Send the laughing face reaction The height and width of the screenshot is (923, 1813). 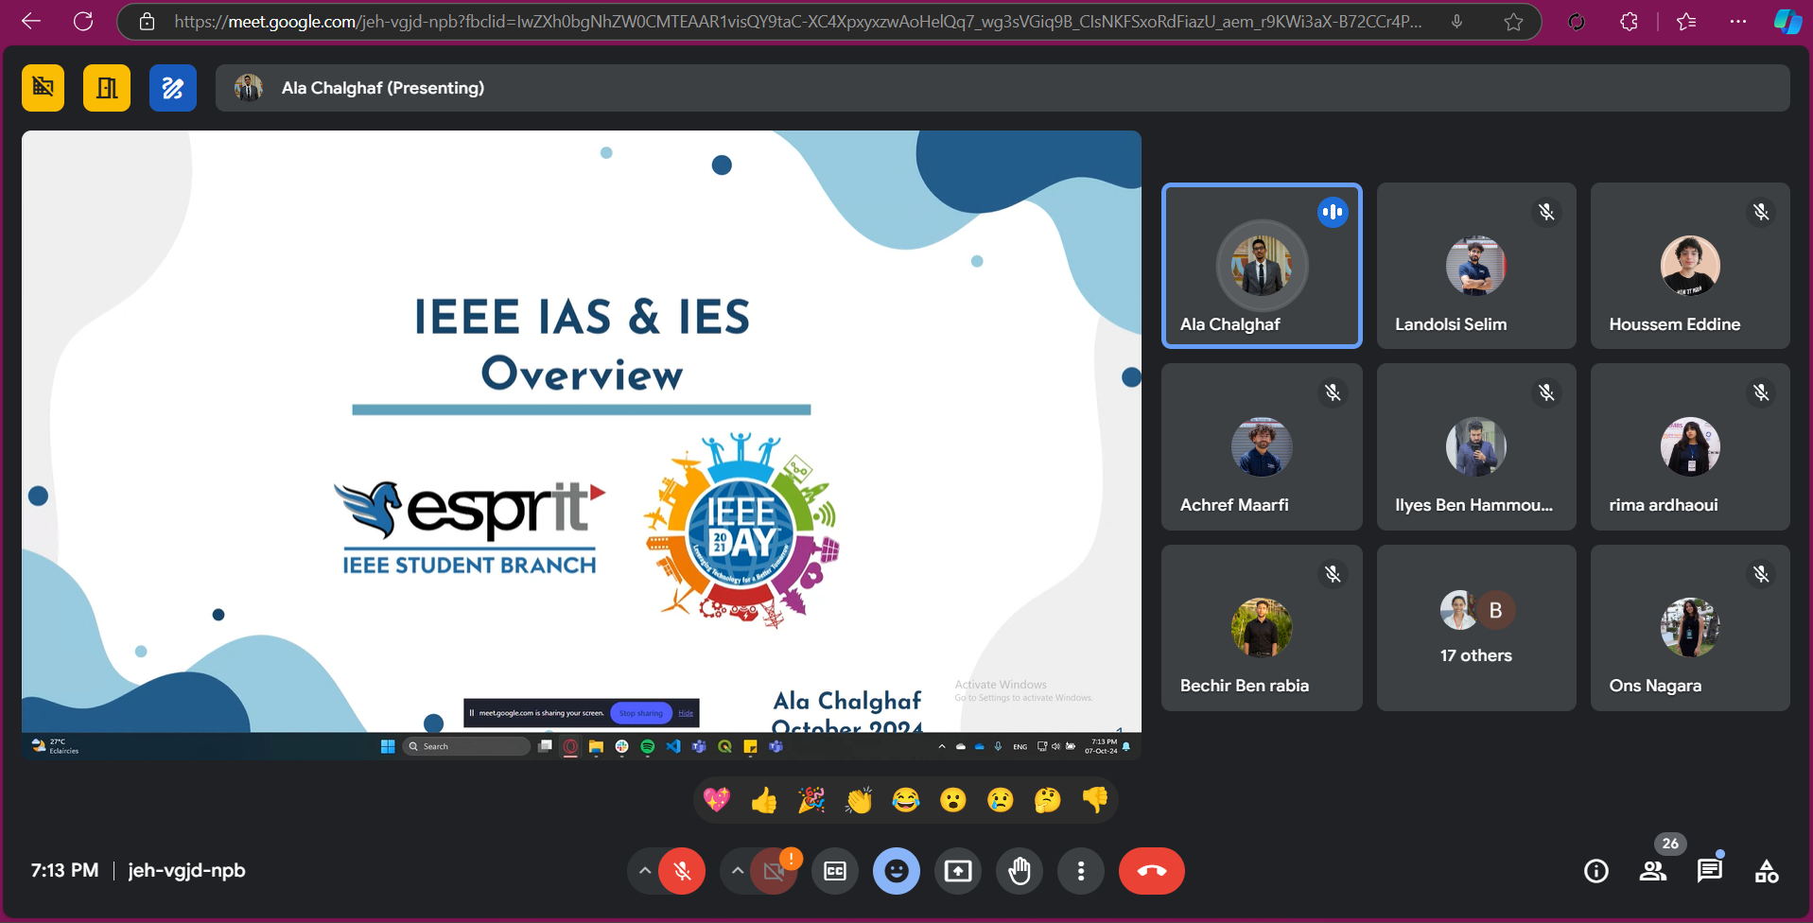click(906, 800)
